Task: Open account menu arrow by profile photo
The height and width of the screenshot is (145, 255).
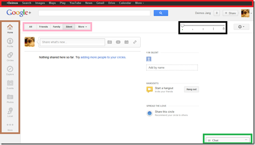Action: click(251, 13)
